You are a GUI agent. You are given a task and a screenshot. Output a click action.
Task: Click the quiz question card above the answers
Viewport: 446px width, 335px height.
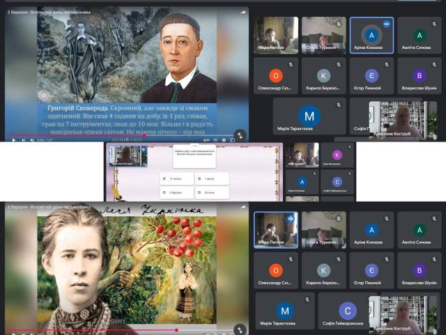pos(194,156)
